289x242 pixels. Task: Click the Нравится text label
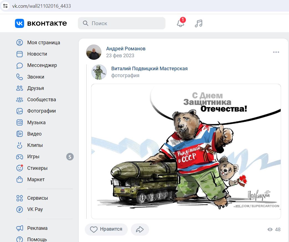(111, 229)
